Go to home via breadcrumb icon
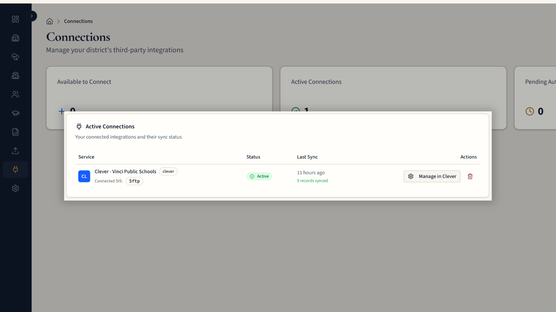Screen dimensions: 556x312 [x=50, y=21]
